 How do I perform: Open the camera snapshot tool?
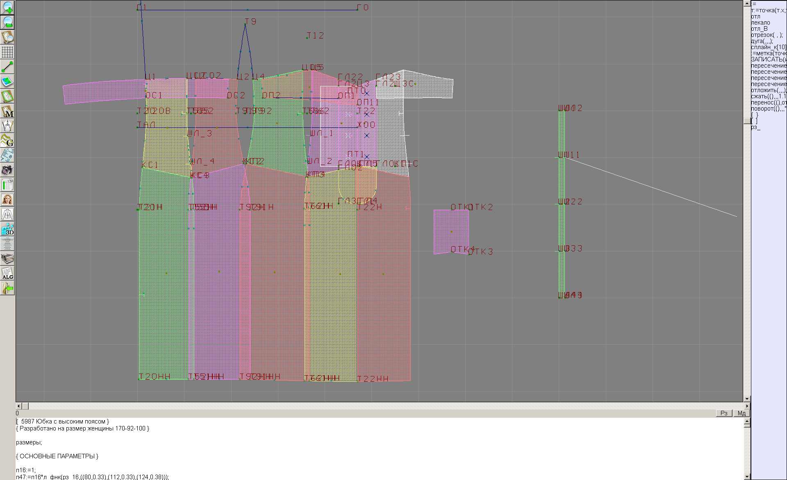click(x=7, y=170)
